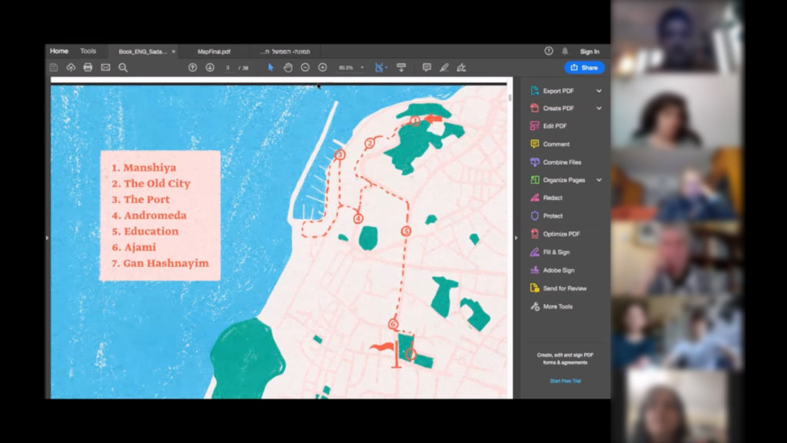
Task: Go to next page with down arrow
Action: [210, 68]
